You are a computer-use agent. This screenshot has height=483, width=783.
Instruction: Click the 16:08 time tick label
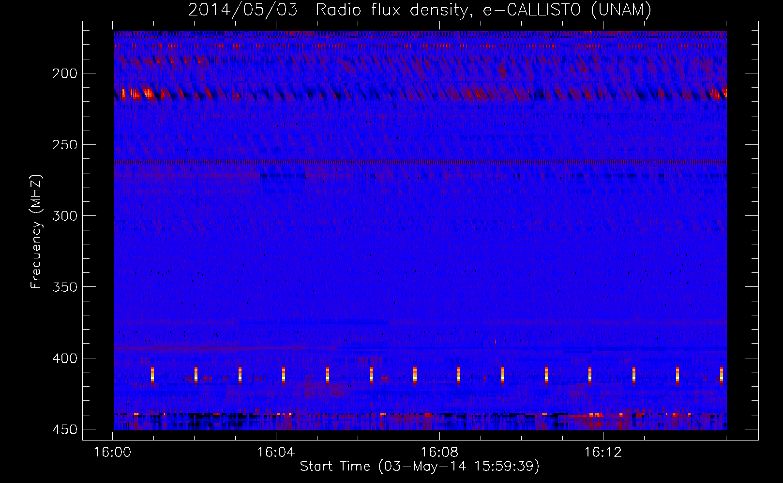[439, 452]
